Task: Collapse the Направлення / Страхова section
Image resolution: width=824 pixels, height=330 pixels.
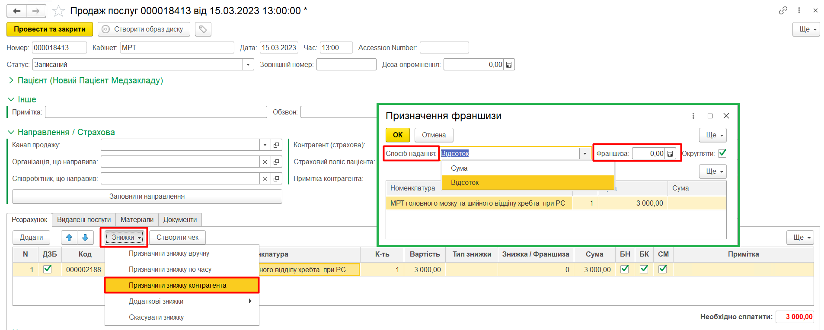Action: point(11,132)
